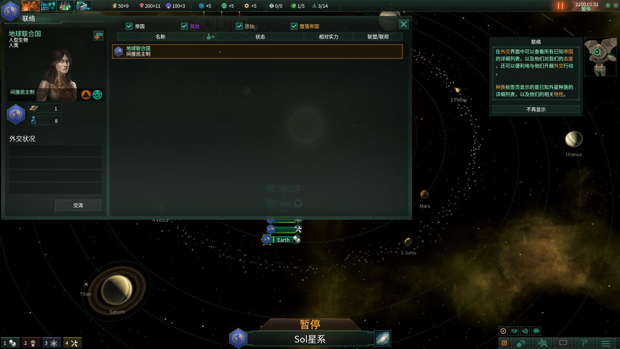Toggle the 帝国 empire filter checkbox

(x=129, y=26)
